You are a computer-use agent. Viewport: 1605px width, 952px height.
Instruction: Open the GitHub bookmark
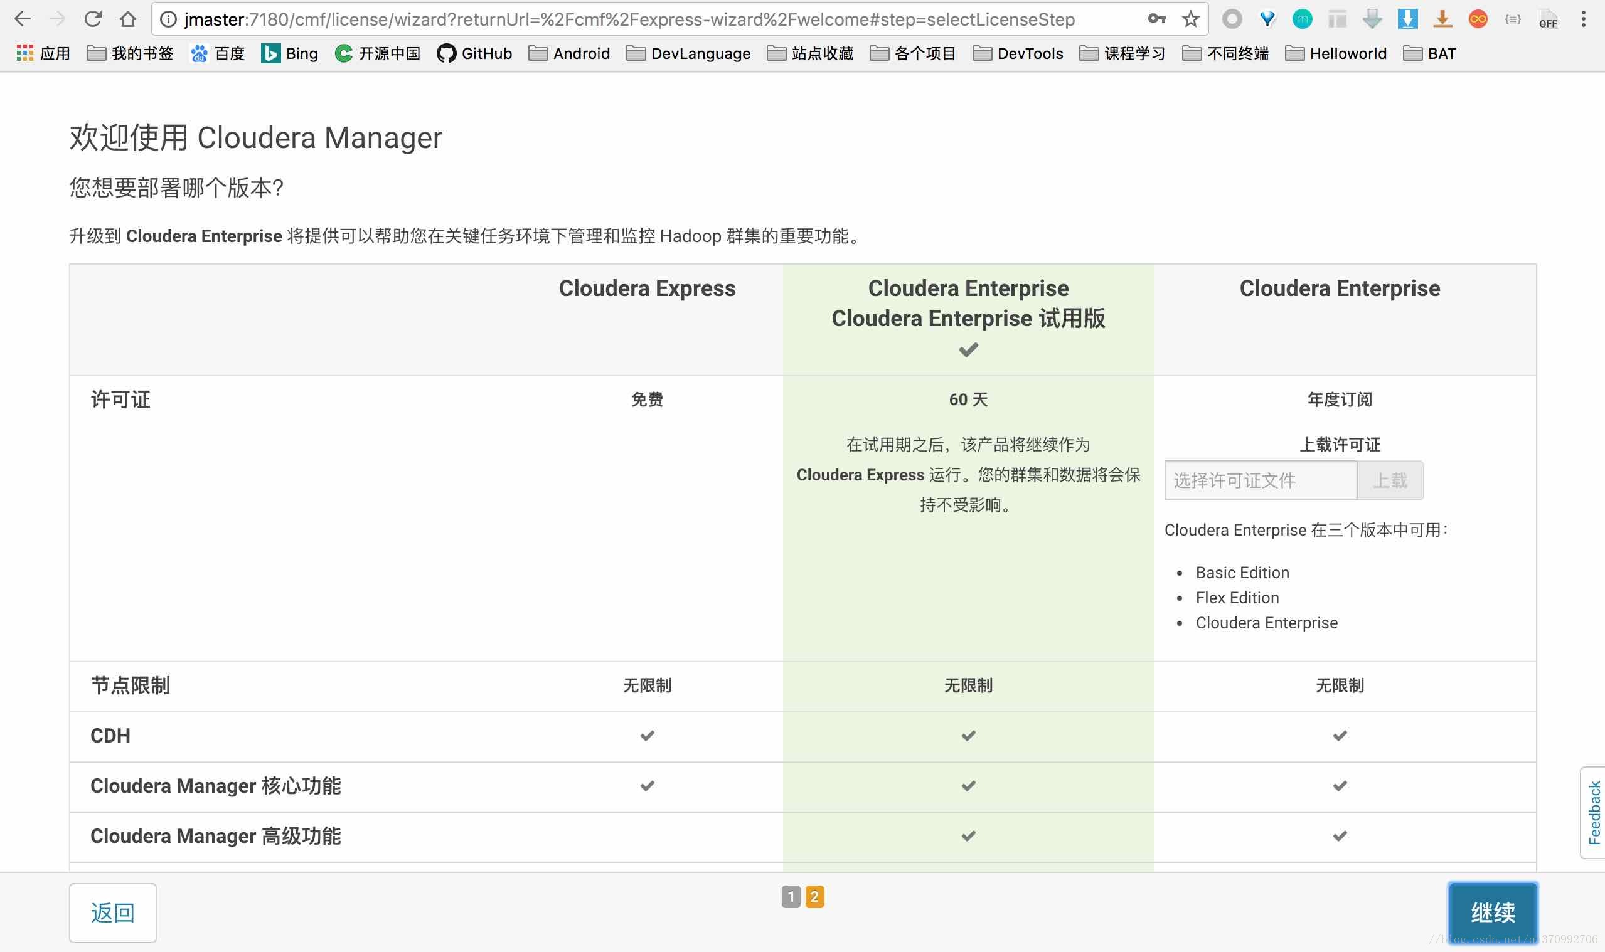point(474,53)
